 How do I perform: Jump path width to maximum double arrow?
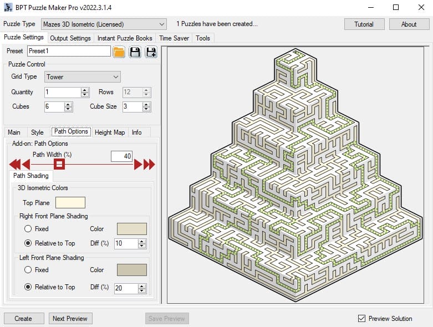click(150, 164)
